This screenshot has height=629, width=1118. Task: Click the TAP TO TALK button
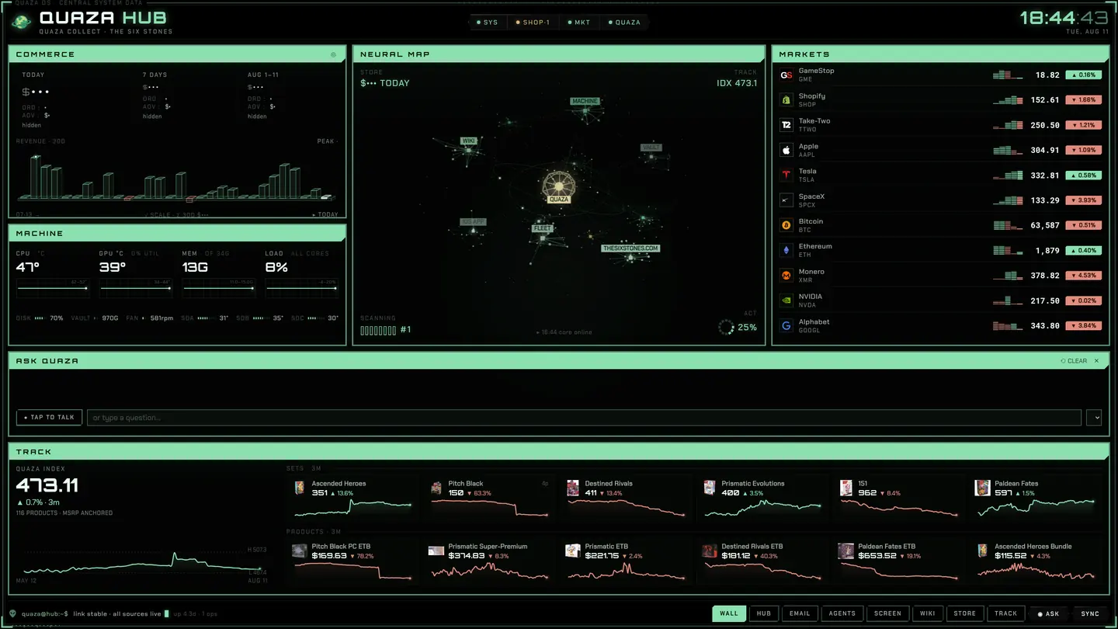click(49, 418)
